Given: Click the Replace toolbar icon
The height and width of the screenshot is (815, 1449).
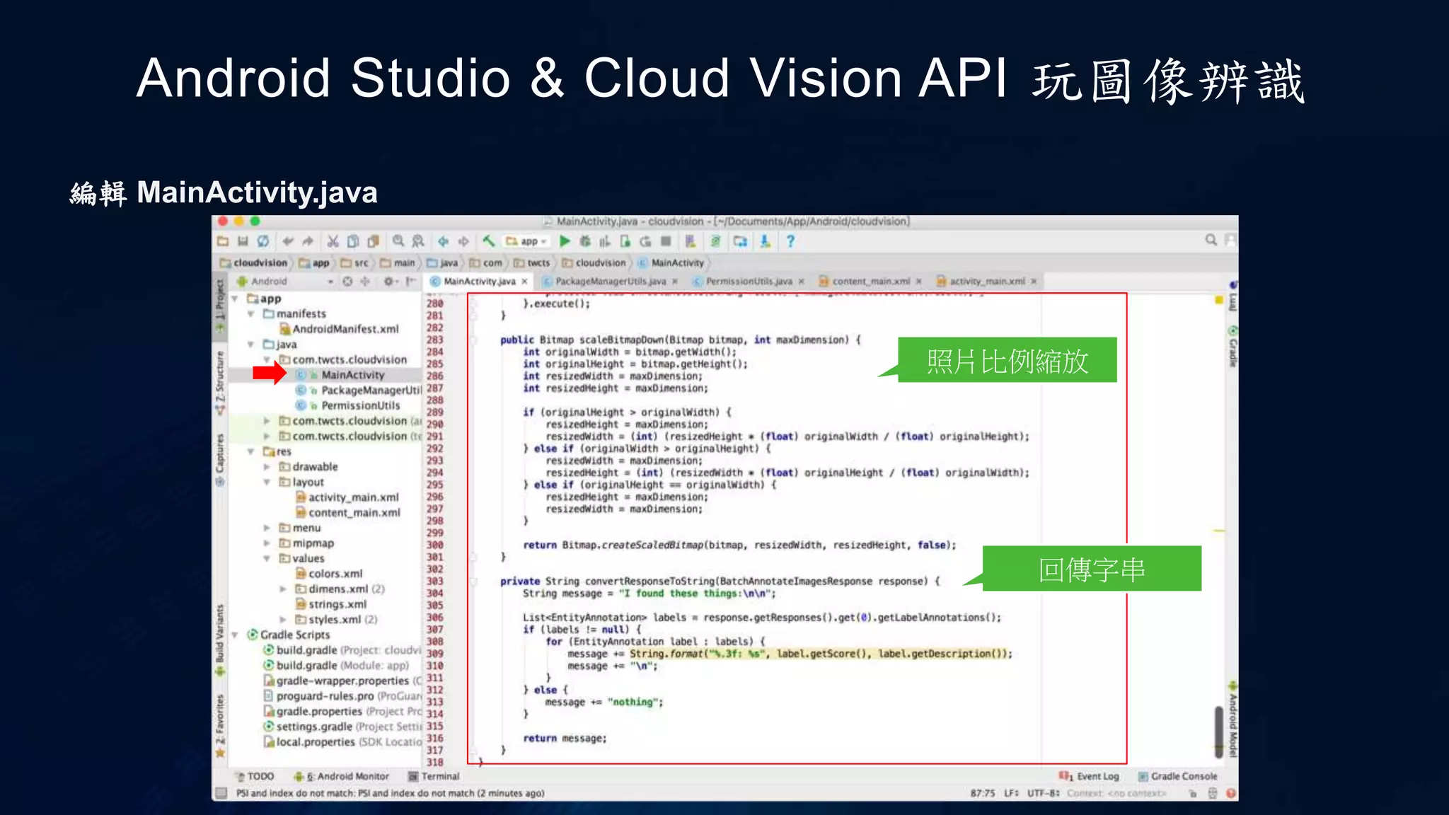Looking at the screenshot, I should point(418,241).
